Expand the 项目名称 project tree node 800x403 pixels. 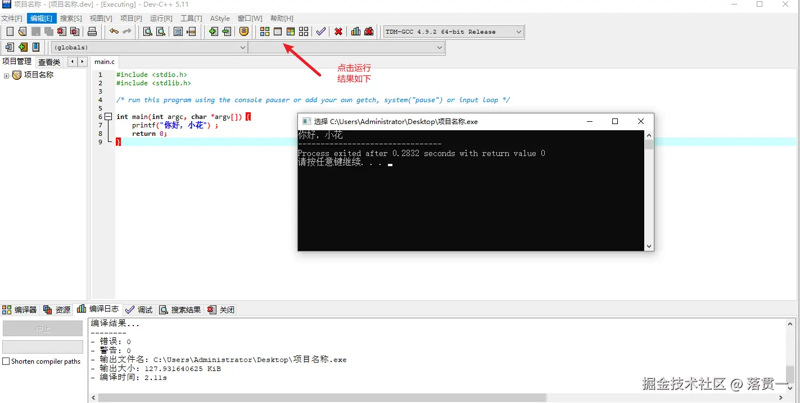pyautogui.click(x=7, y=75)
